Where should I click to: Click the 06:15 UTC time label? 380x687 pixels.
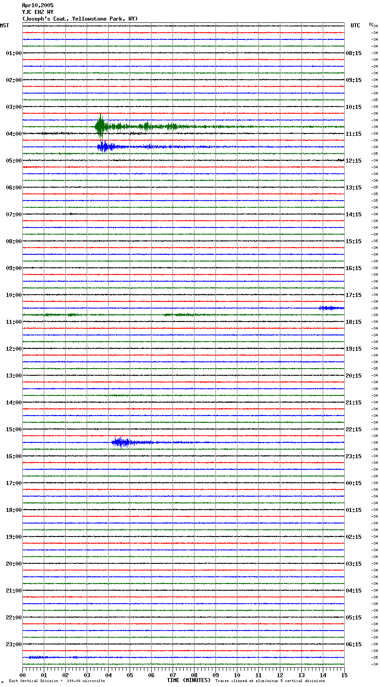pyautogui.click(x=354, y=644)
